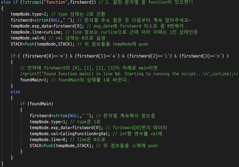Screen dimensions: 239x167
Task: Click tempNode.val=CalingFunctionArgVal; line
Action: [70, 134]
